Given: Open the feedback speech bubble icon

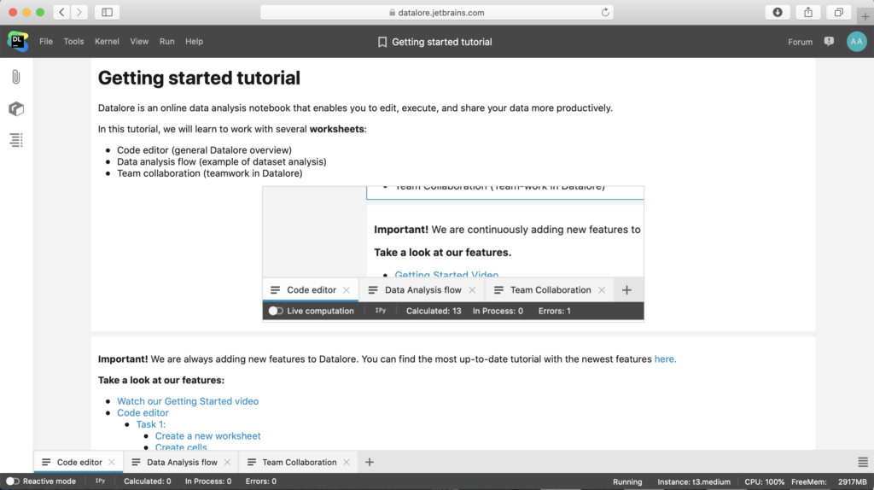Looking at the screenshot, I should point(829,42).
